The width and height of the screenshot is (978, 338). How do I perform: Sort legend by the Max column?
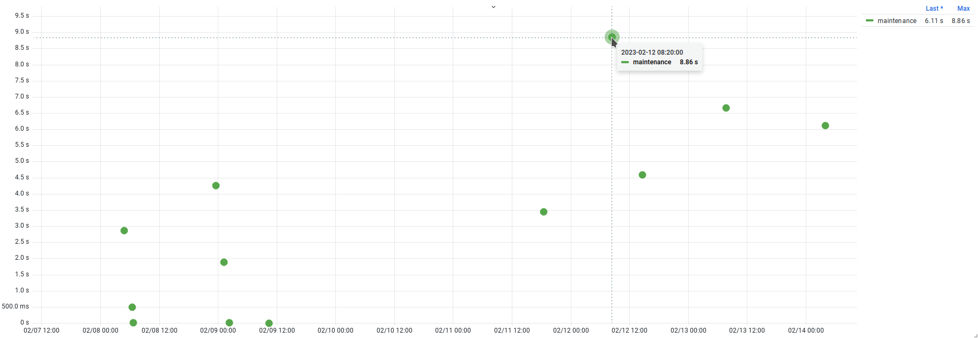click(964, 9)
